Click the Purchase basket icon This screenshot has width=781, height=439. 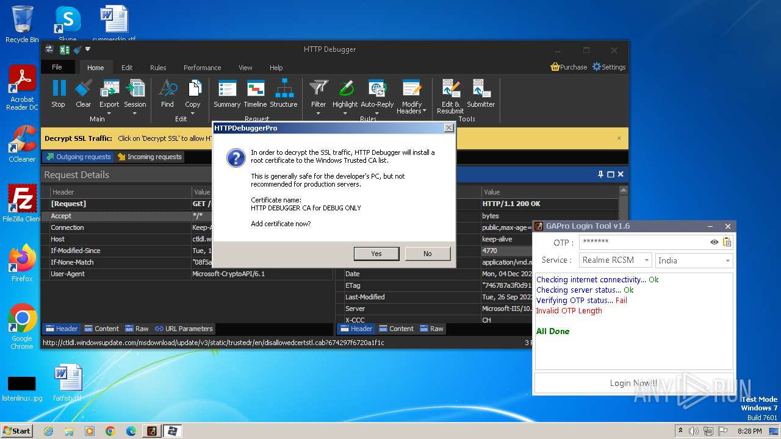(555, 67)
